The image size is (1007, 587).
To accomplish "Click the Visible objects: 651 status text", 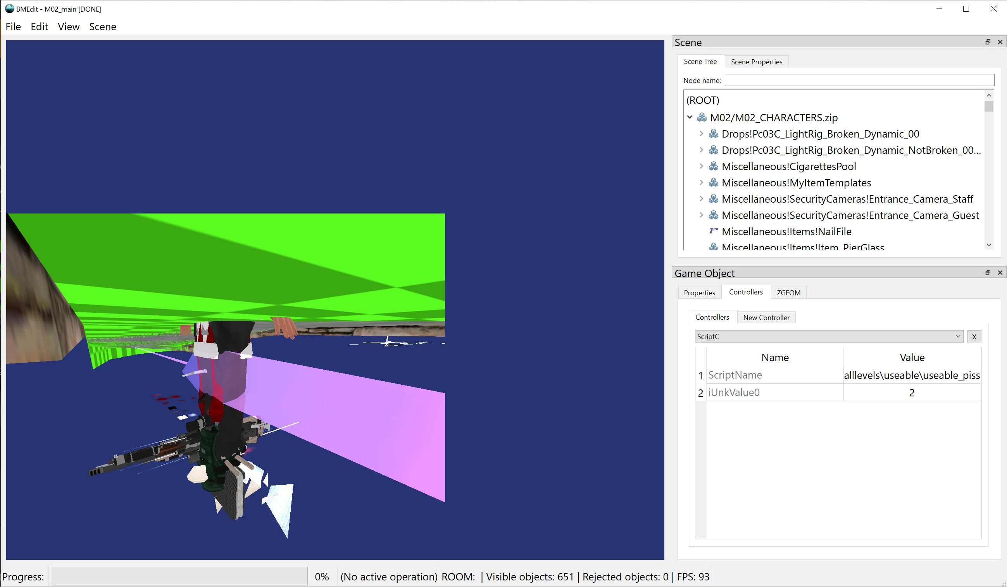I will pos(530,577).
